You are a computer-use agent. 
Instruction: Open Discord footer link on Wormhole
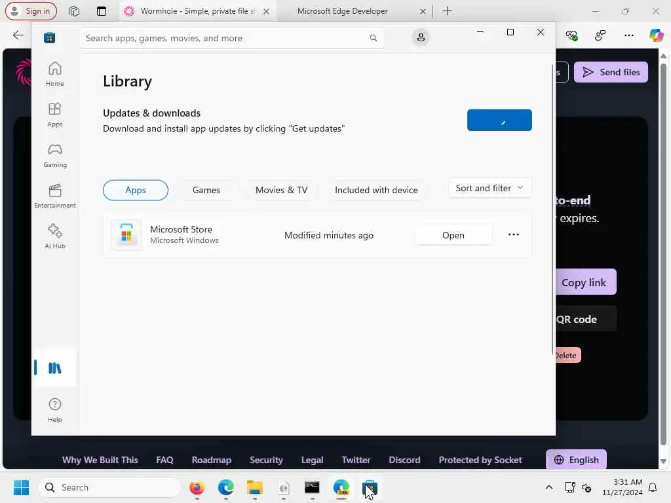404,460
